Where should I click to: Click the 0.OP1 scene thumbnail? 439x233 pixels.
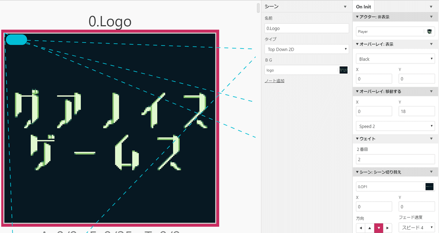coord(429,186)
